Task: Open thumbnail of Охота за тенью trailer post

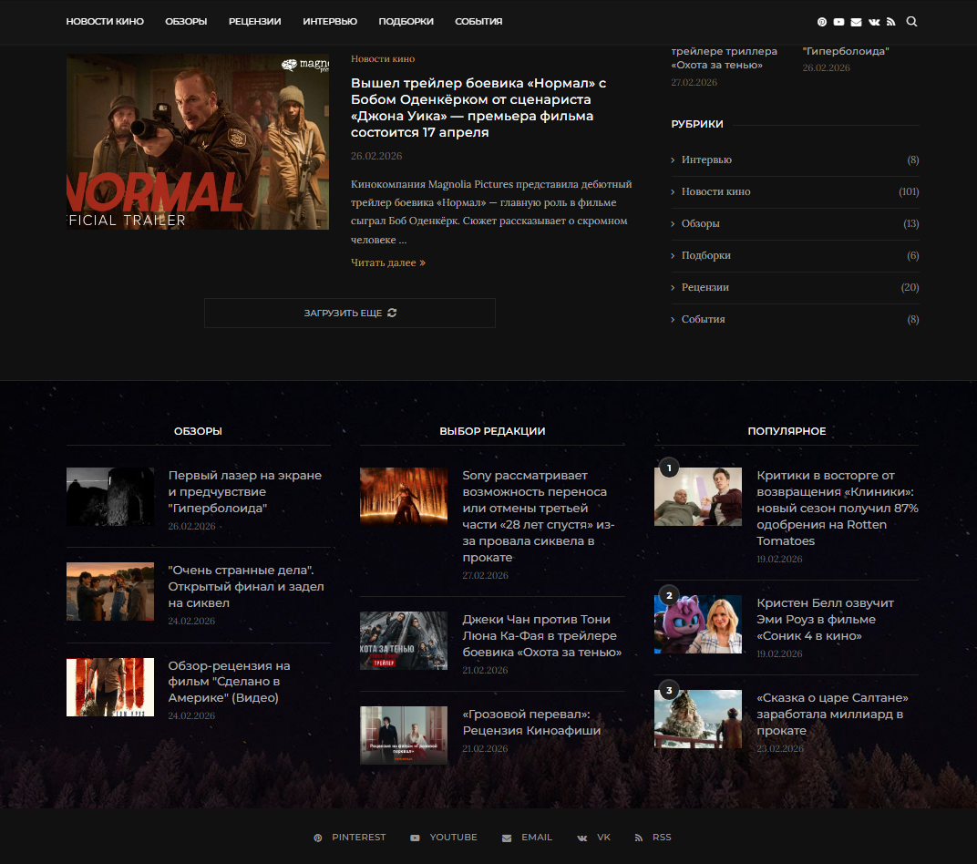Action: coord(404,641)
